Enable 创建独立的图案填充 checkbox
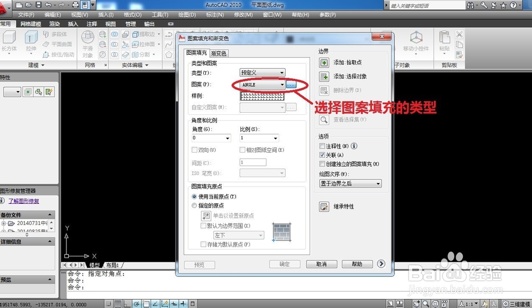The width and height of the screenshot is (532, 308). [322, 164]
